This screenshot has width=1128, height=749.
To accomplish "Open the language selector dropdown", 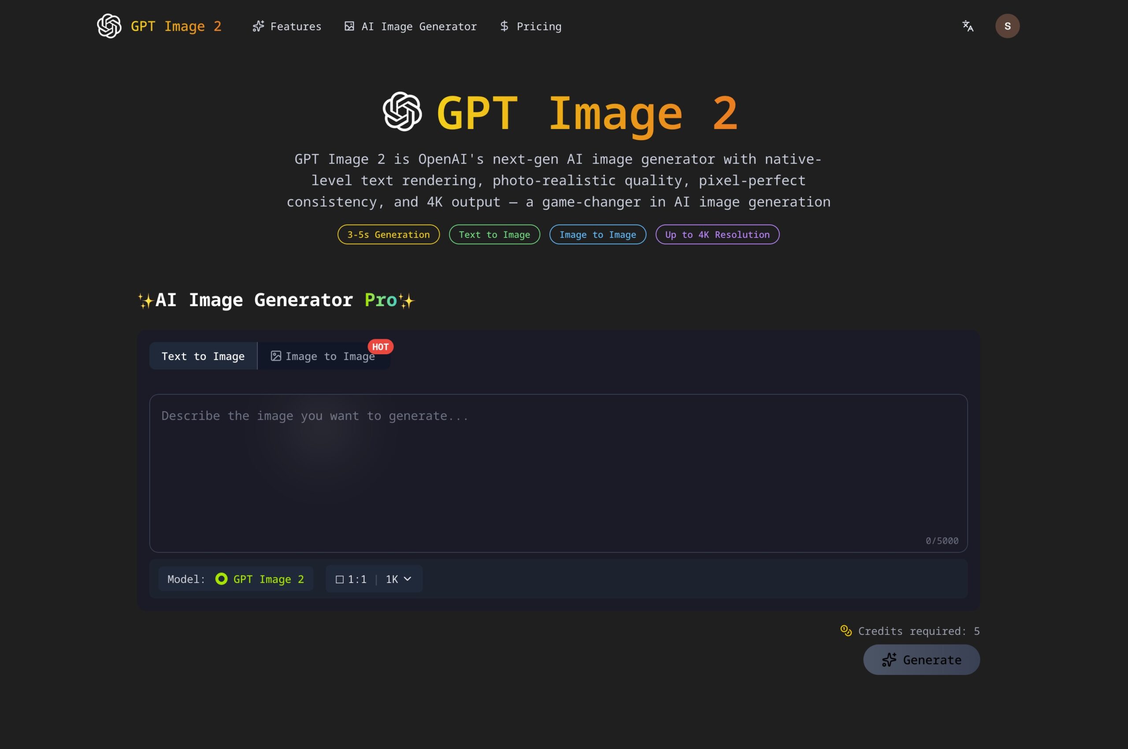I will pos(968,26).
